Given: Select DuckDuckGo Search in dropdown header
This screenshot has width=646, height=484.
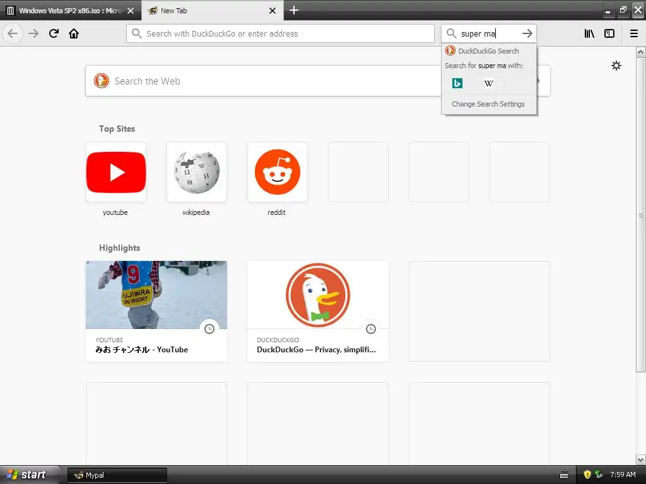Looking at the screenshot, I should [489, 51].
